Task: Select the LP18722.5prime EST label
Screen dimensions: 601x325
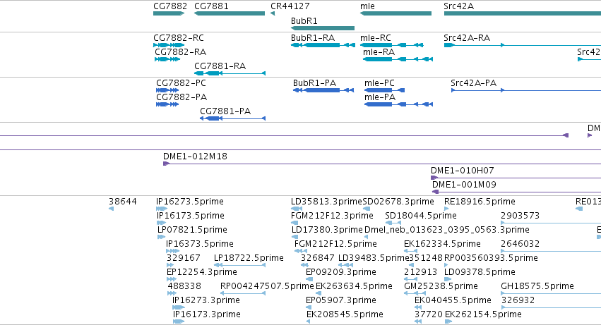Action: pyautogui.click(x=249, y=259)
